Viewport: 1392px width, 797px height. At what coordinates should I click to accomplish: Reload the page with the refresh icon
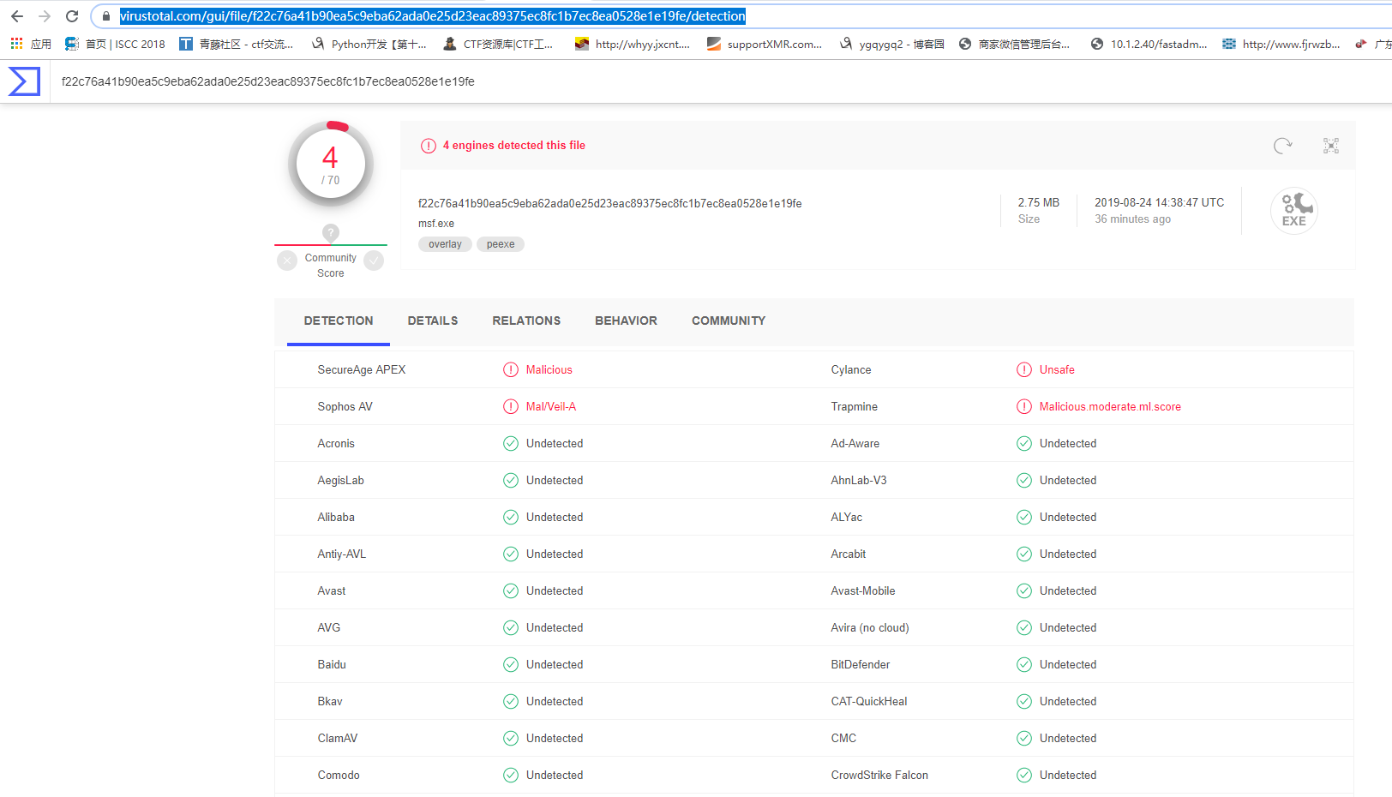click(72, 16)
